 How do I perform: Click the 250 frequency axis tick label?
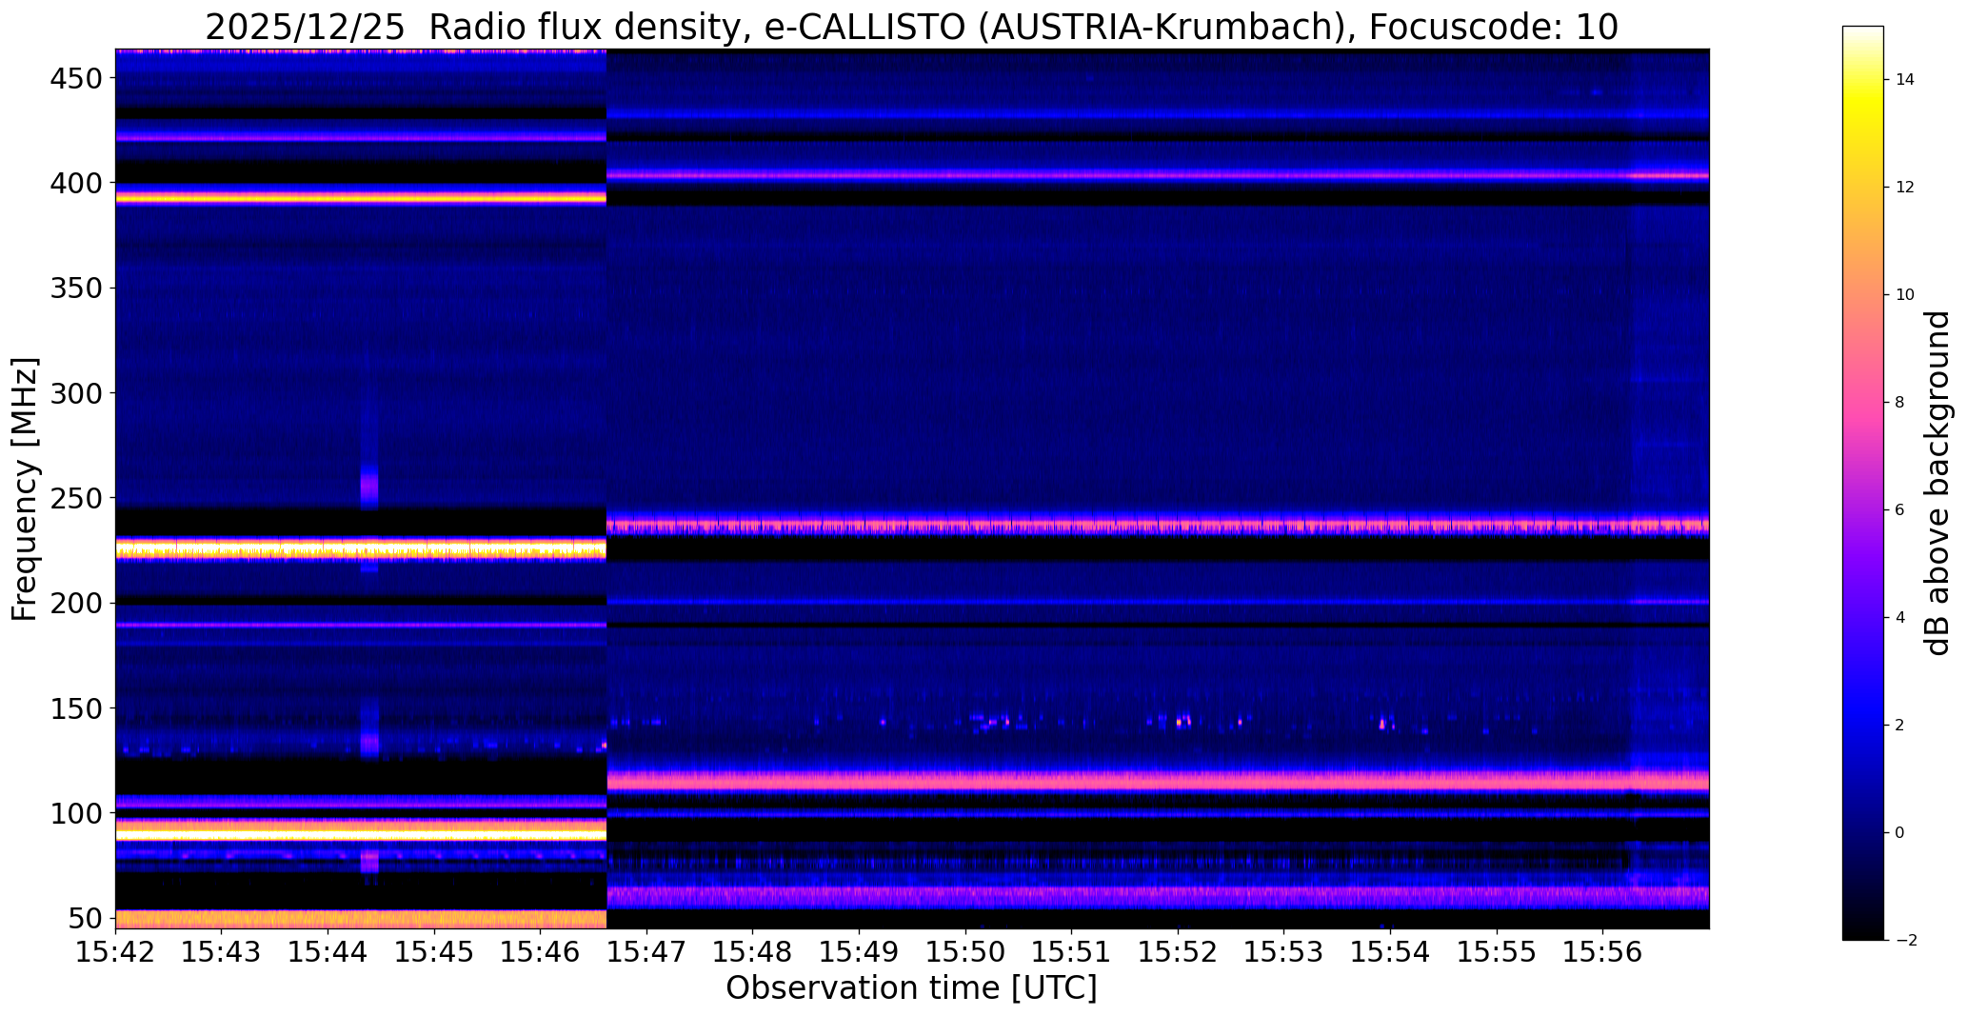coord(74,498)
